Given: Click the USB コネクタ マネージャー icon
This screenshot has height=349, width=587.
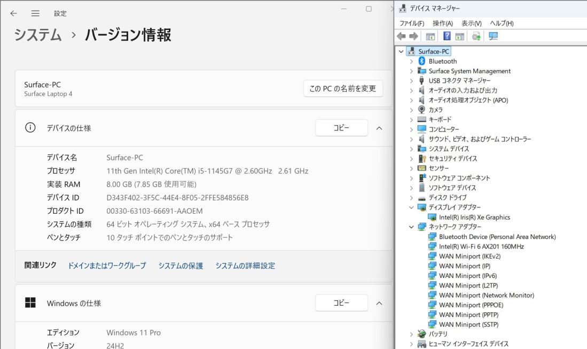Looking at the screenshot, I should [421, 81].
